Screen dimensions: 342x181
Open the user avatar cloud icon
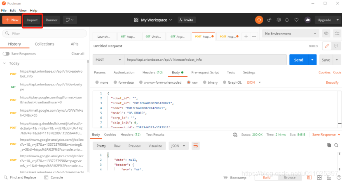coord(307,20)
